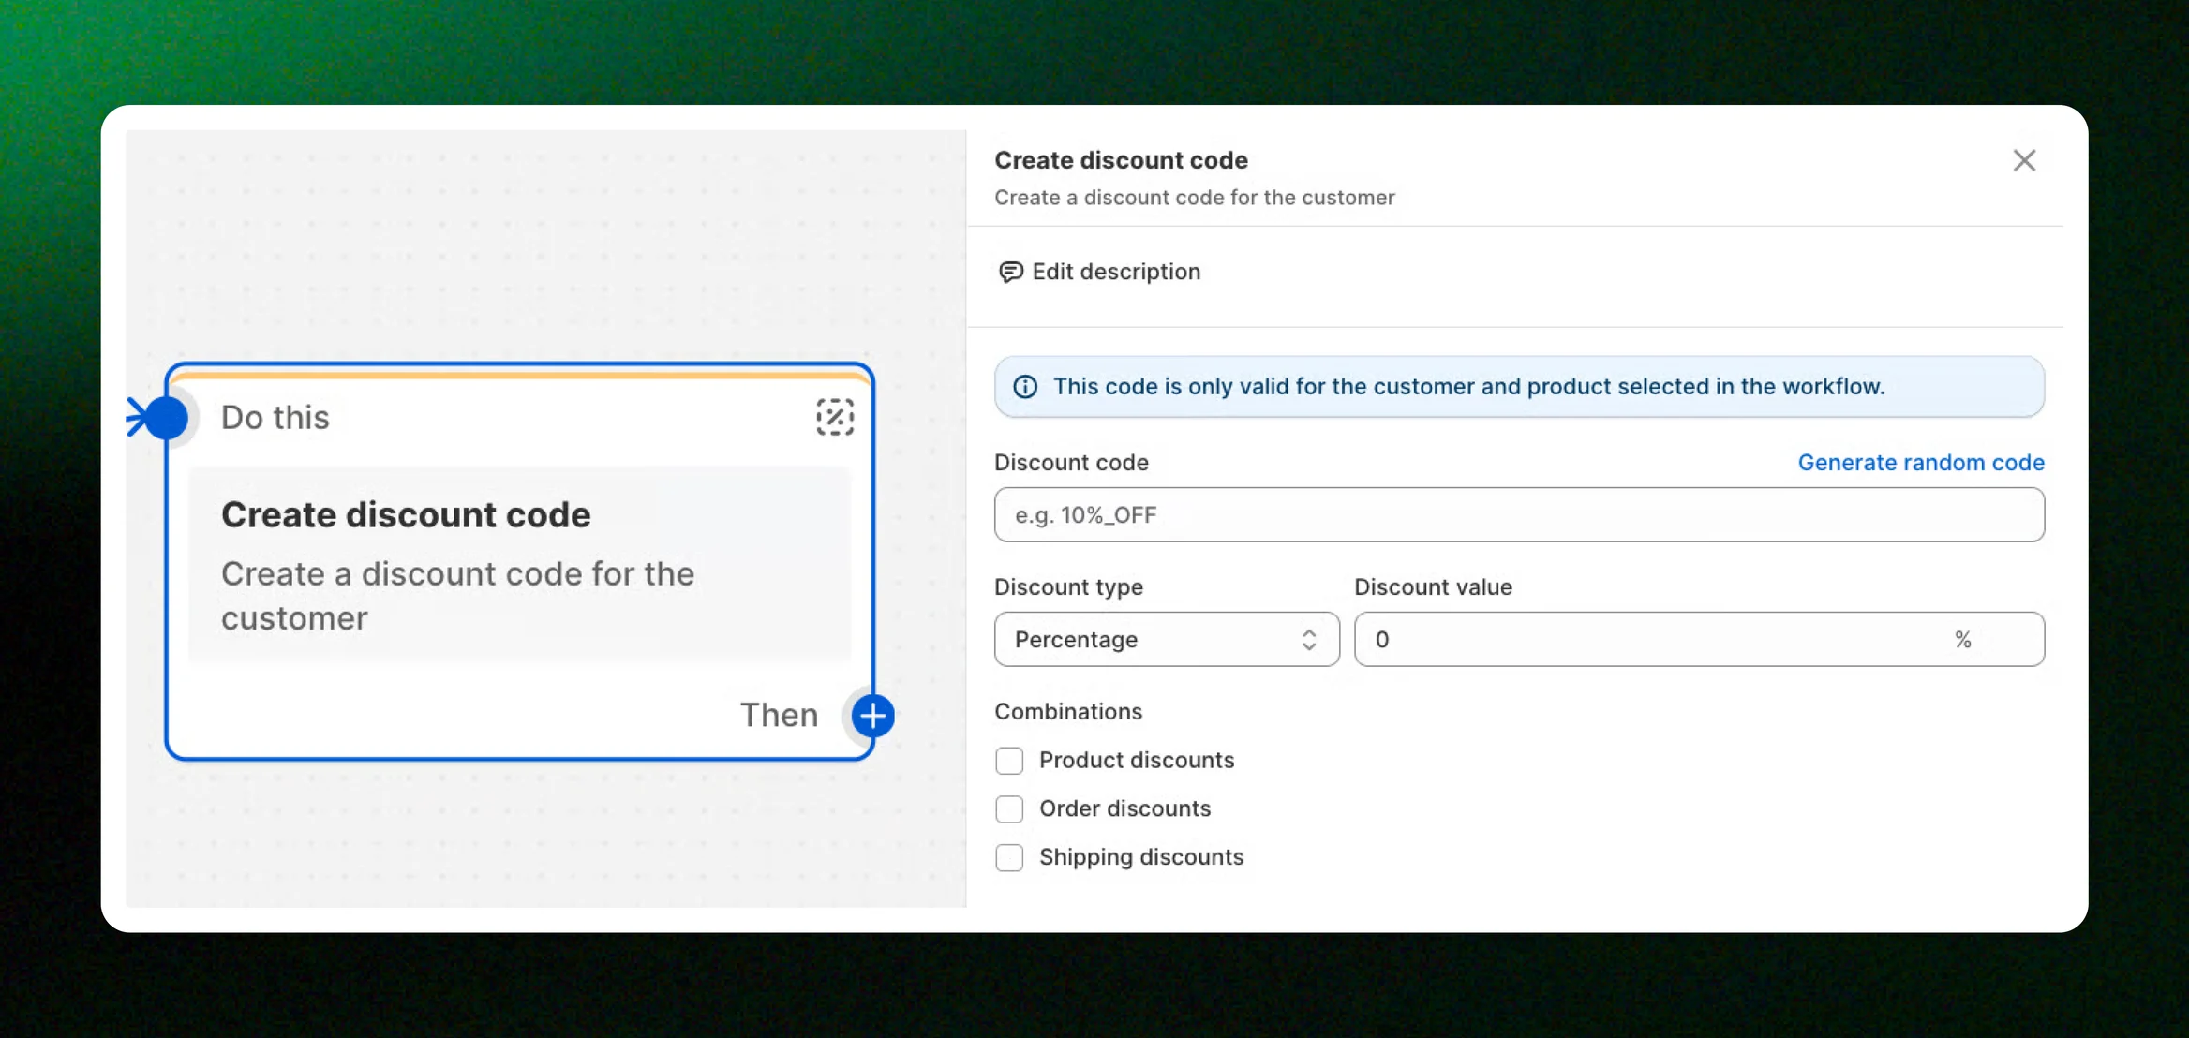This screenshot has width=2189, height=1038.
Task: Click the Do this header on card
Action: (x=275, y=418)
